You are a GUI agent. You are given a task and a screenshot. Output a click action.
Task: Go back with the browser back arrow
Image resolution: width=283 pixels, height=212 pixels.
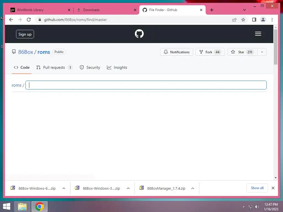click(11, 20)
